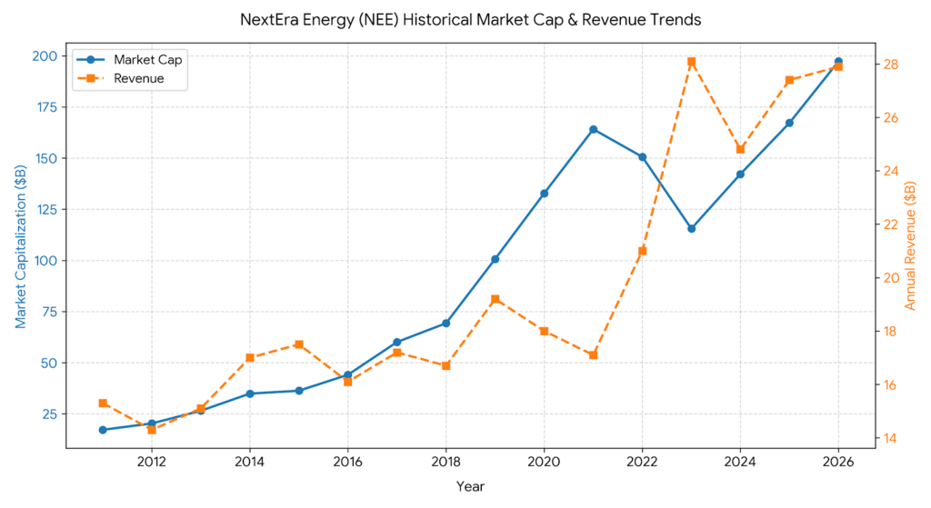The height and width of the screenshot is (508, 931).
Task: Select the 2025 Market Cap data point
Action: (790, 123)
